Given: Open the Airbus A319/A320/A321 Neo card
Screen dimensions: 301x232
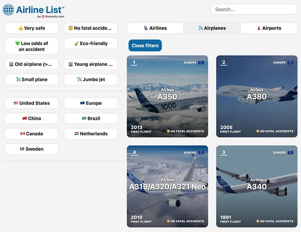Looking at the screenshot, I should [x=168, y=186].
